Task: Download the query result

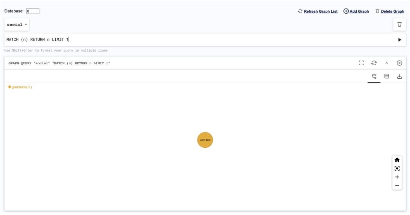Action: coord(399,76)
